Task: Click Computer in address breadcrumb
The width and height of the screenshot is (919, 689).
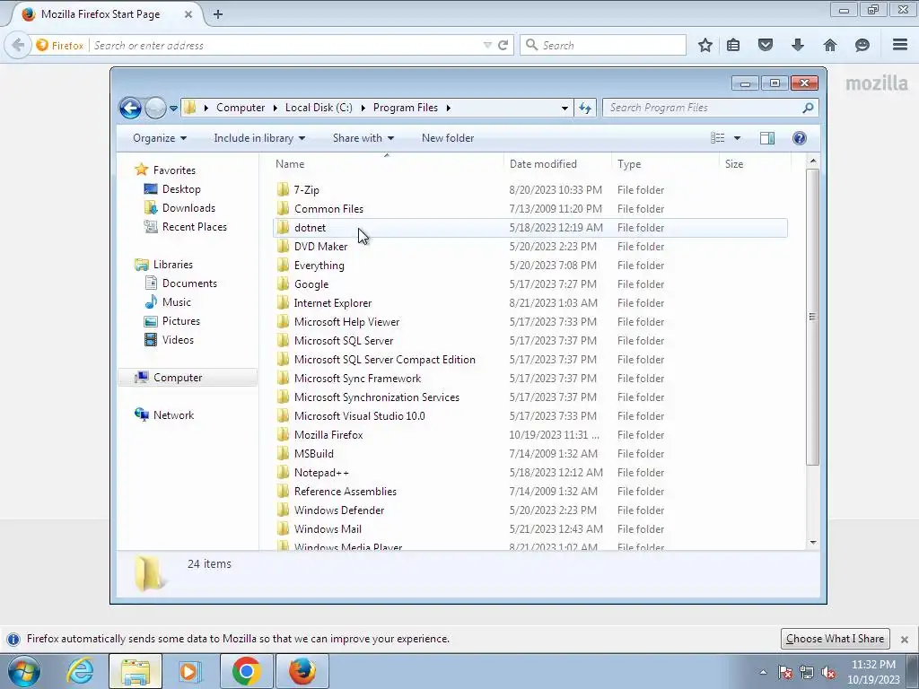Action: click(241, 108)
